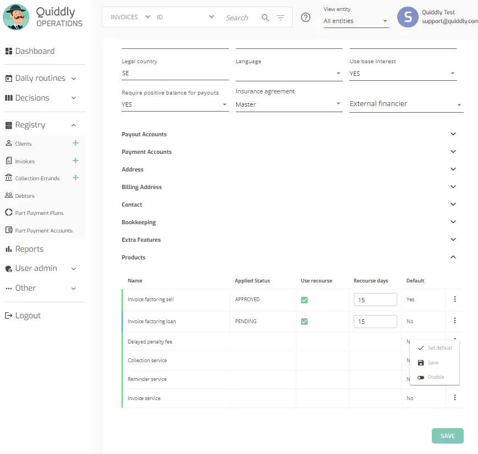The height and width of the screenshot is (454, 478).
Task: Open the Part Payment Plans page
Action: coord(39,213)
